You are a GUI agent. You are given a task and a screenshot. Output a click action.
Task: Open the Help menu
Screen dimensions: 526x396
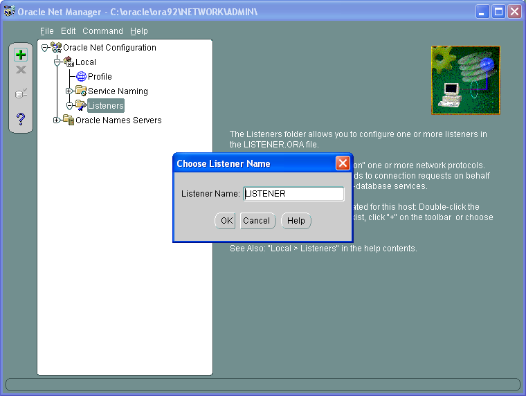pos(139,31)
